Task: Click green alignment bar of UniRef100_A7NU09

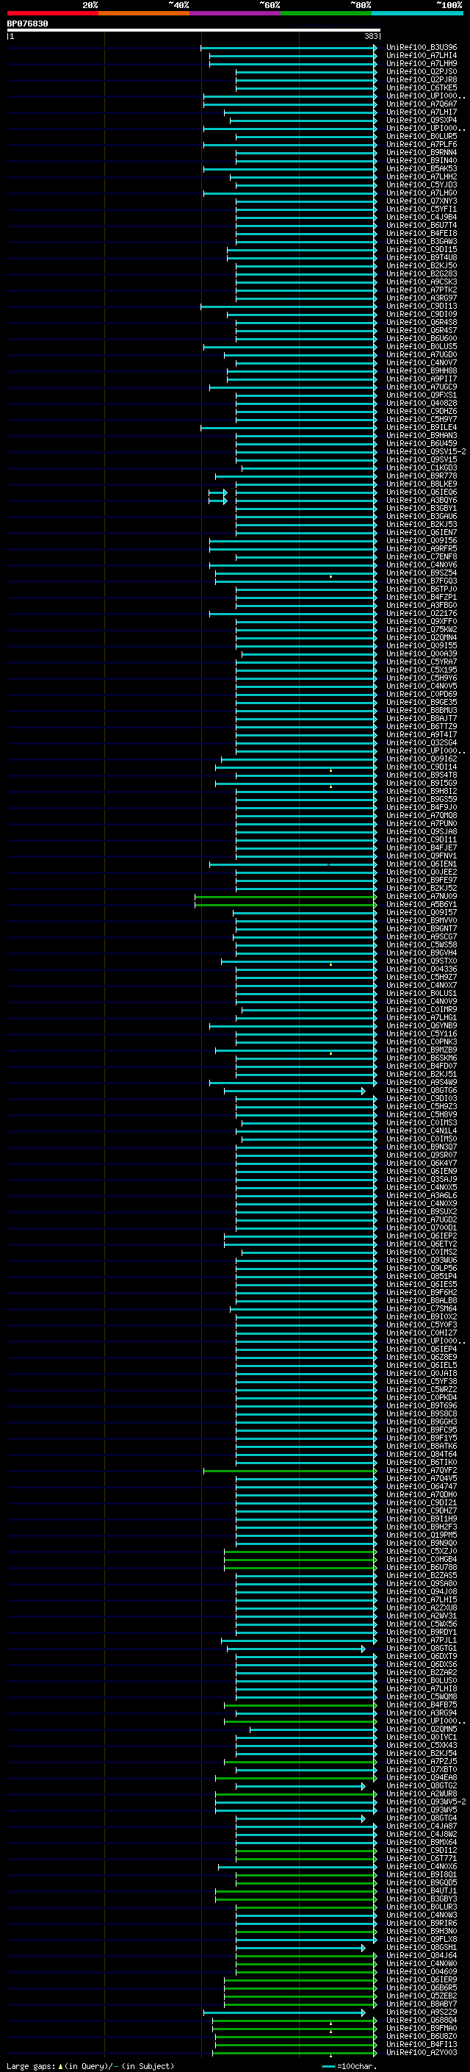Action: 285,897
